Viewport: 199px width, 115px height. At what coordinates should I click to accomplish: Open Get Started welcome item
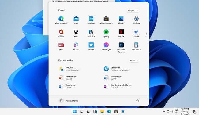point(116,69)
